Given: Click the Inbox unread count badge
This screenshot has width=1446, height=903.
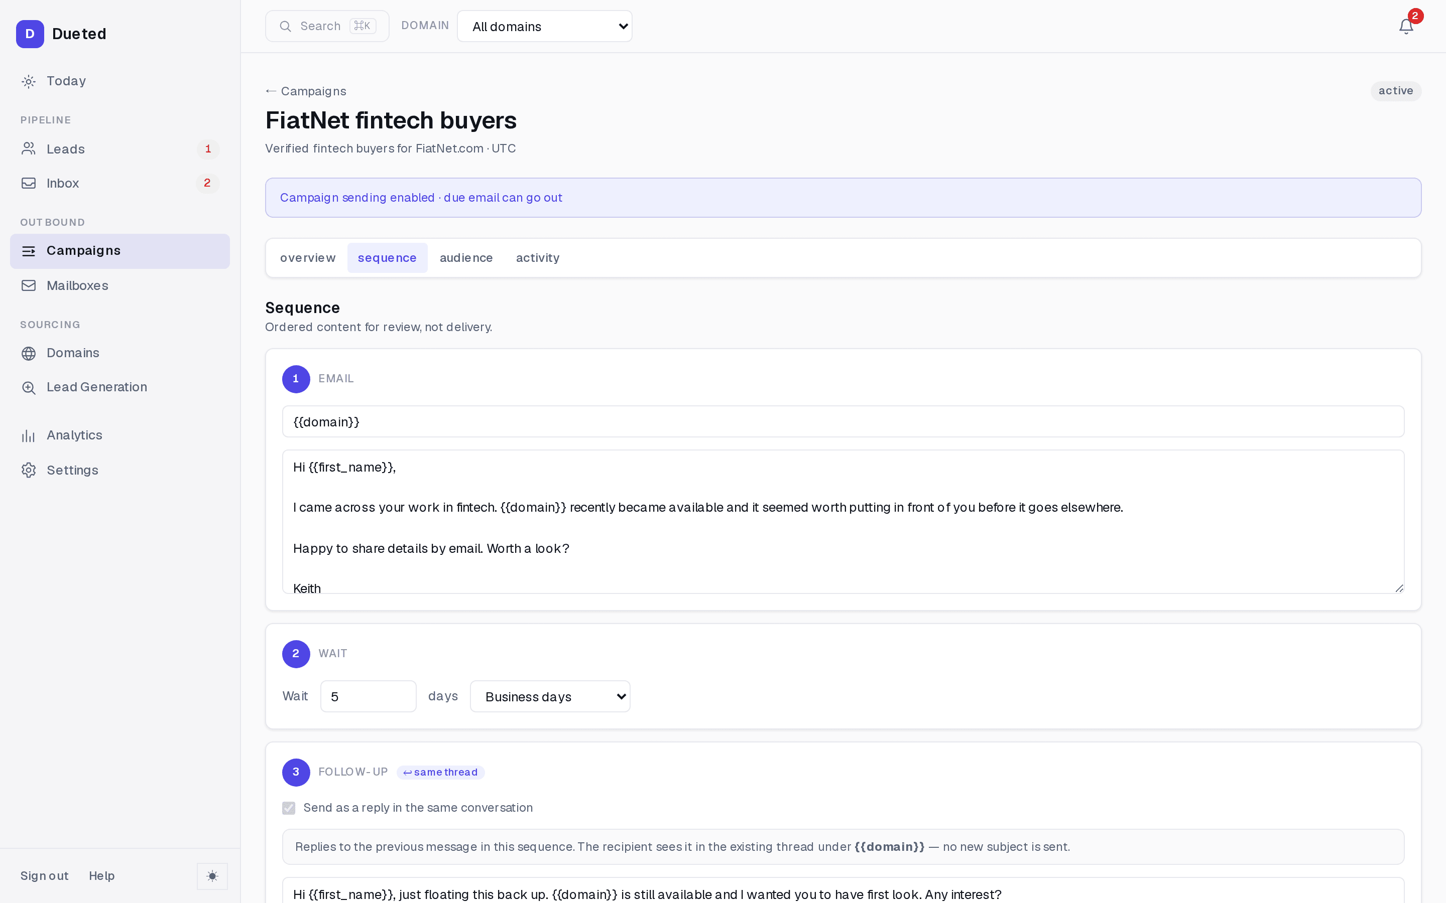Looking at the screenshot, I should [207, 183].
